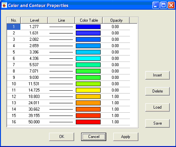
Task: Load a saved color table
Action: coord(158,107)
